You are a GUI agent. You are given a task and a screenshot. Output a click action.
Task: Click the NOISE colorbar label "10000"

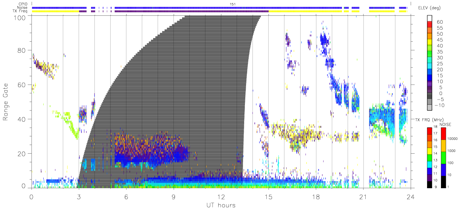click(452, 139)
